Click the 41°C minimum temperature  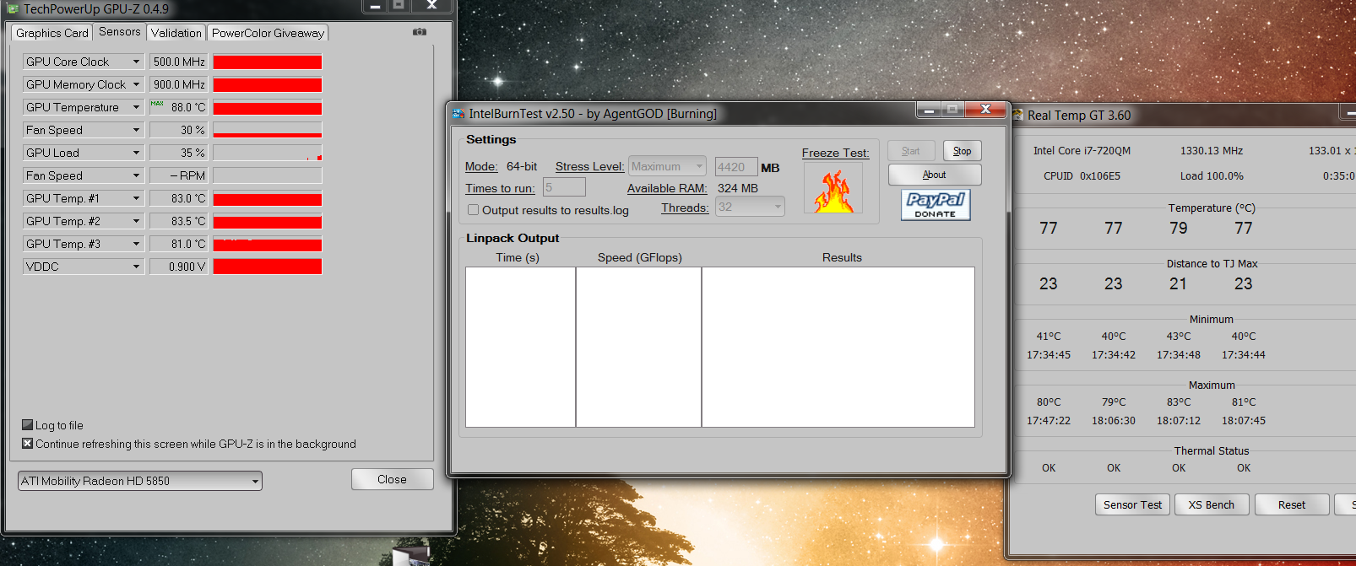(1049, 336)
